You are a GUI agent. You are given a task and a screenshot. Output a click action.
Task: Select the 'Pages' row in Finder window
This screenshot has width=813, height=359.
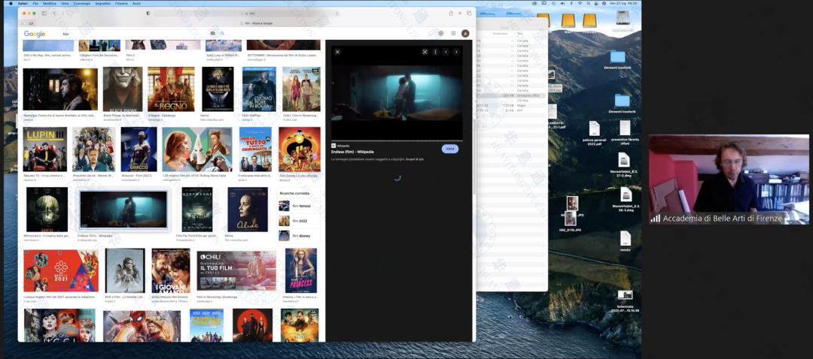pos(510,106)
